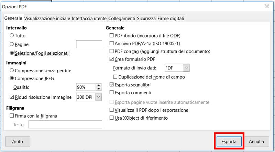Viewport: 275px width, 152px height.
Task: Decrease Qualità with down spinner arrow
Action: pos(99,89)
